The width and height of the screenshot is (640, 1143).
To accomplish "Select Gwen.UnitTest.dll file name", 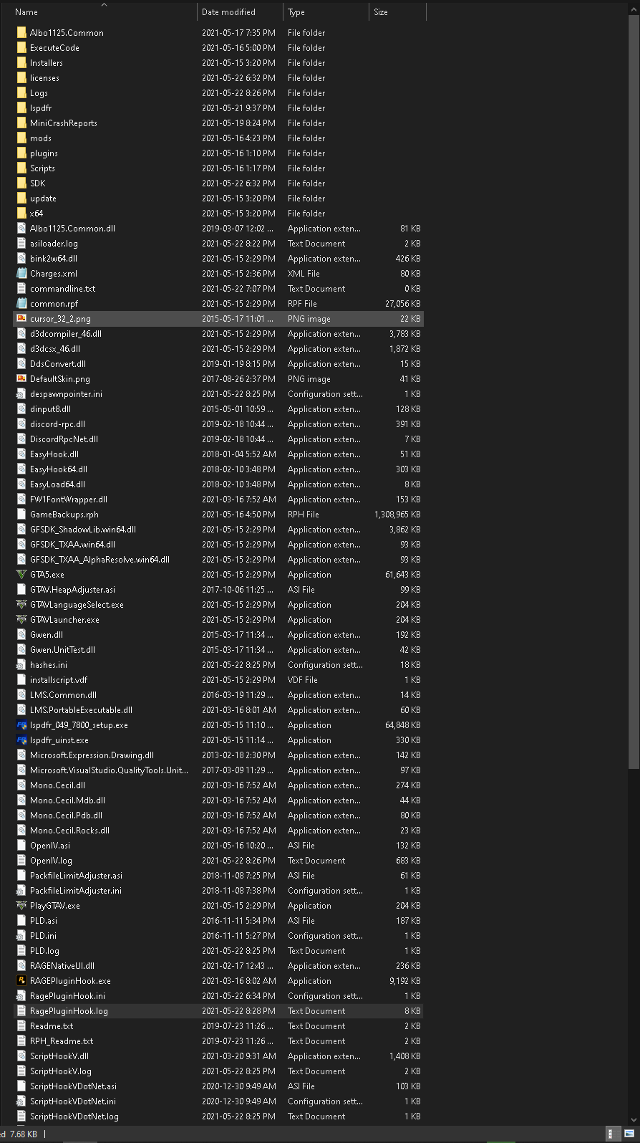I will click(62, 650).
